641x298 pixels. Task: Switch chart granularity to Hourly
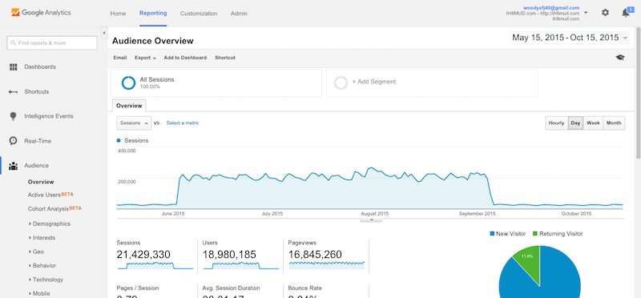[556, 123]
